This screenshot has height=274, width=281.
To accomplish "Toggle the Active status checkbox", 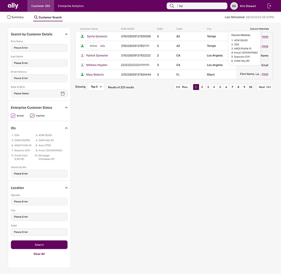I will pos(13,116).
